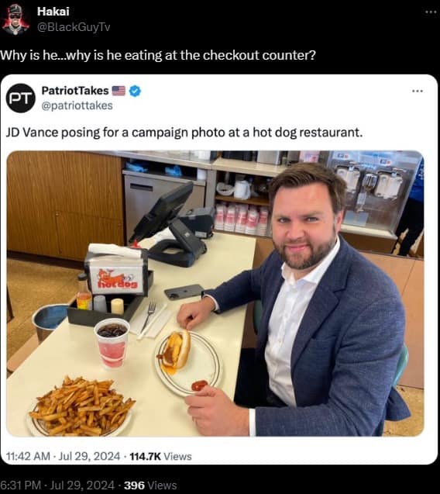The image size is (440, 494).
Task: Click the plate of fries in photo
Action: pos(81,406)
